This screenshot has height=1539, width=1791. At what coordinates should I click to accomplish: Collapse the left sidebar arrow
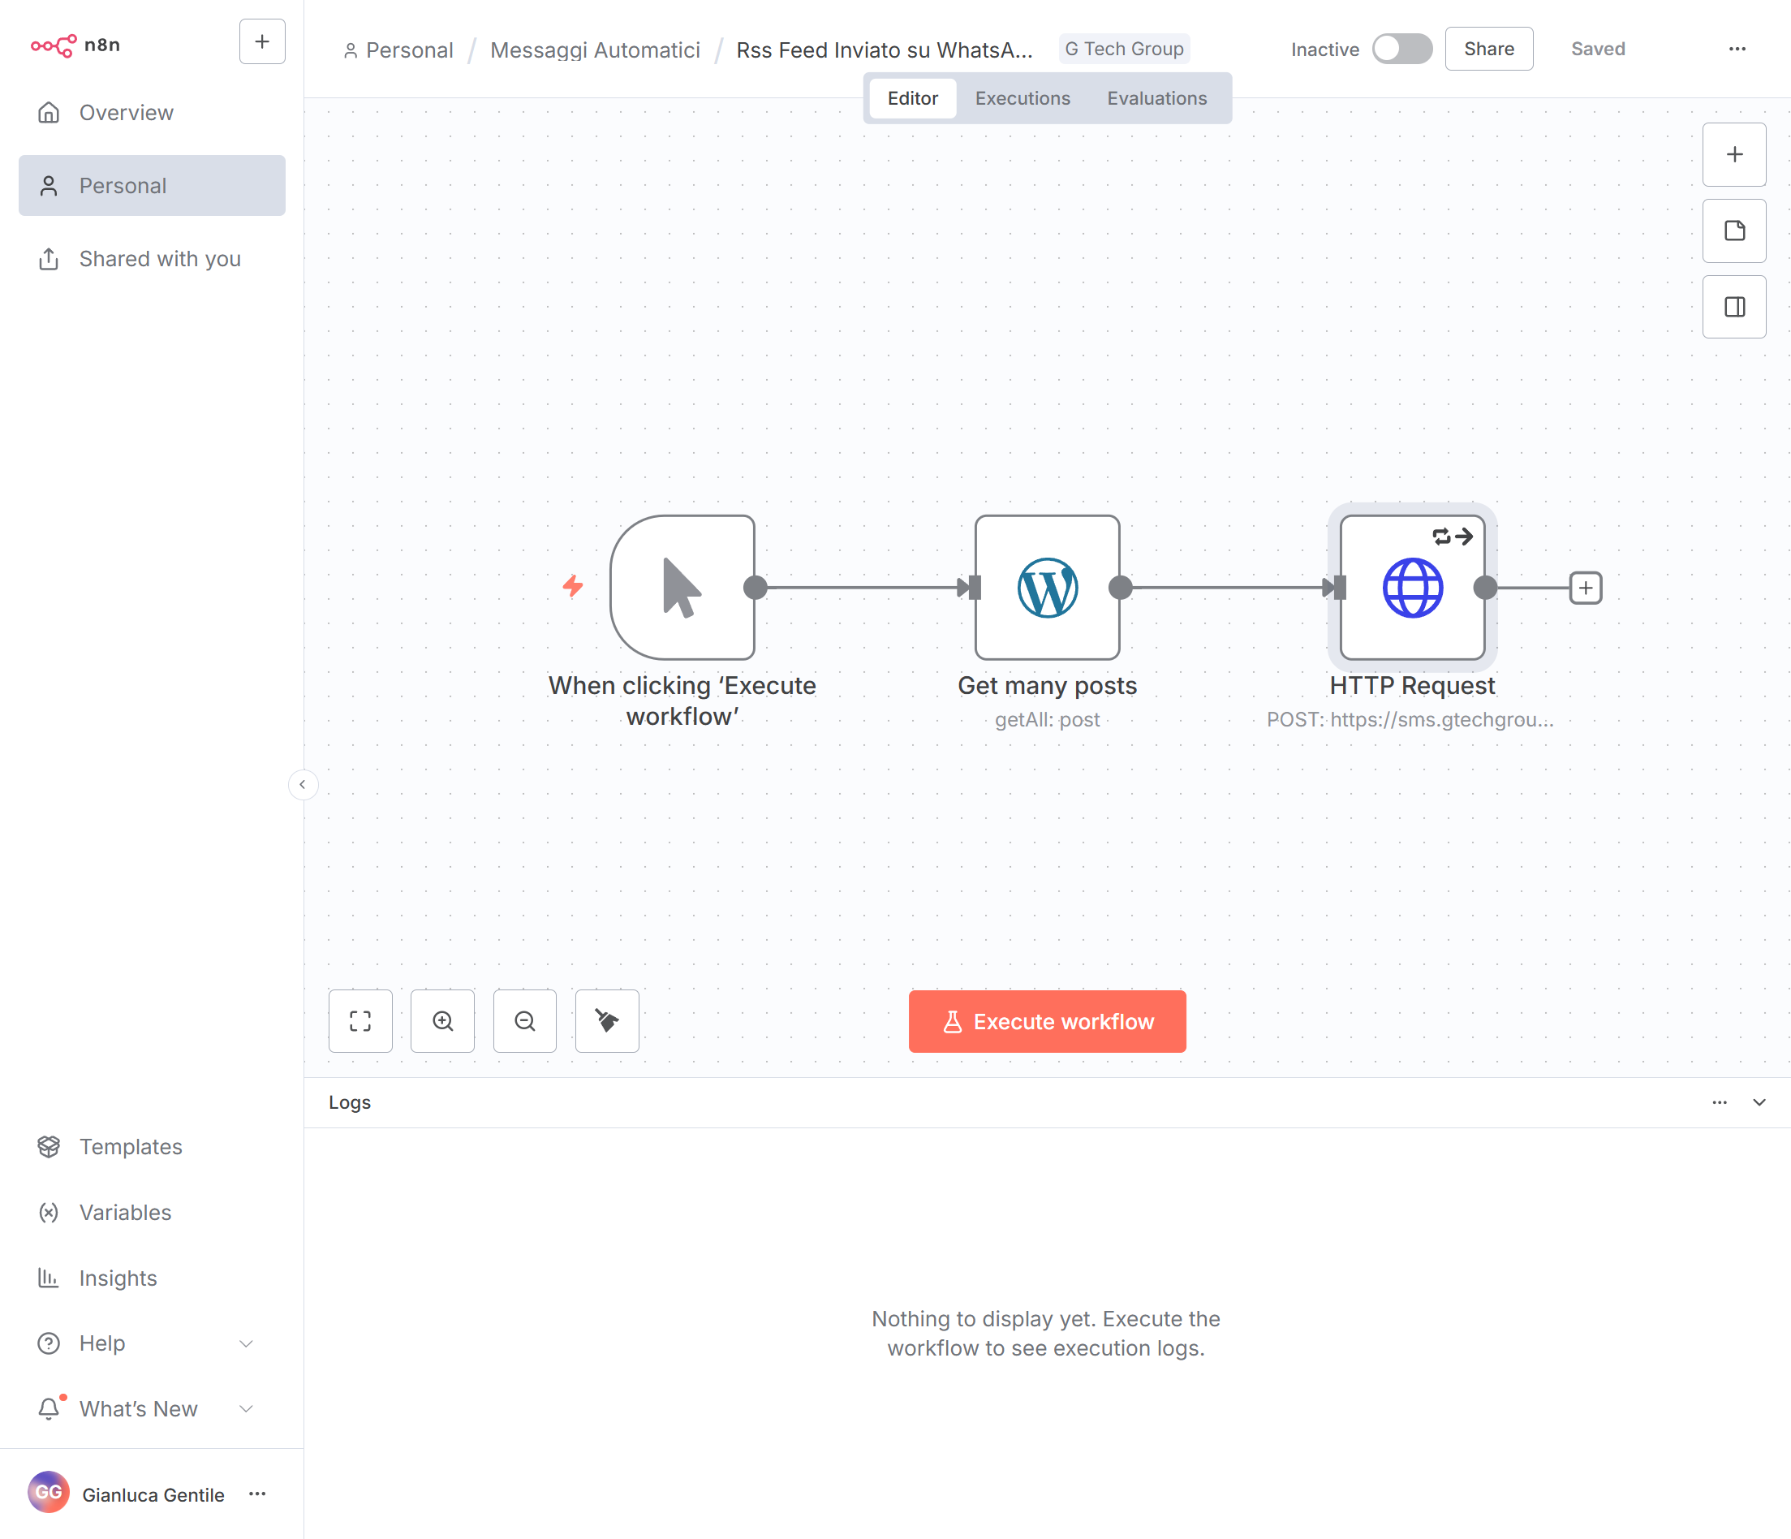(x=303, y=785)
